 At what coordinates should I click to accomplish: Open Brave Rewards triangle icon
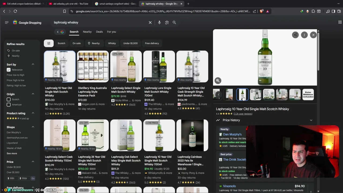tap(267, 11)
